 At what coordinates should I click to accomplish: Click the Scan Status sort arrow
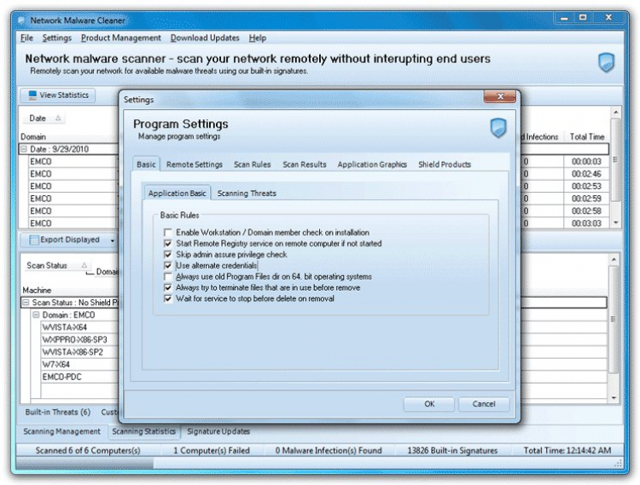click(x=84, y=265)
